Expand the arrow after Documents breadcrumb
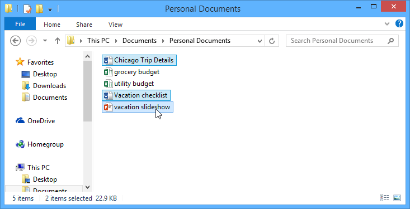 click(x=163, y=41)
